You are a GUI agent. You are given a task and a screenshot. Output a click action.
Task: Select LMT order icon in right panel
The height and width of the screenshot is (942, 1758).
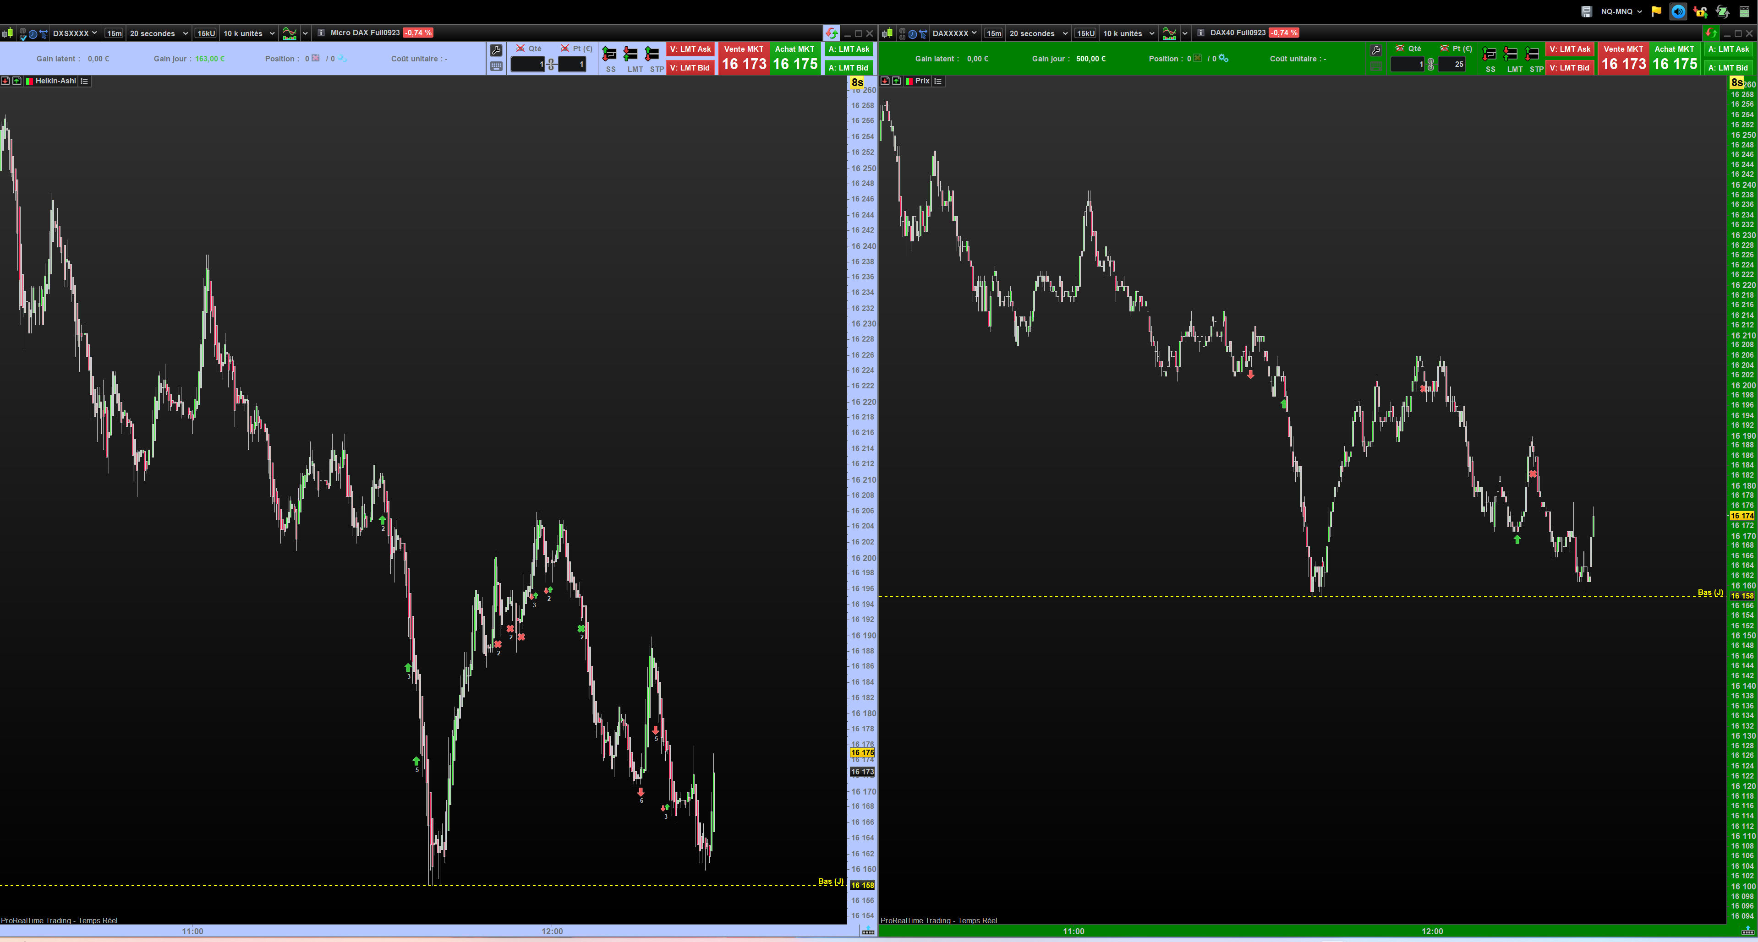1510,54
